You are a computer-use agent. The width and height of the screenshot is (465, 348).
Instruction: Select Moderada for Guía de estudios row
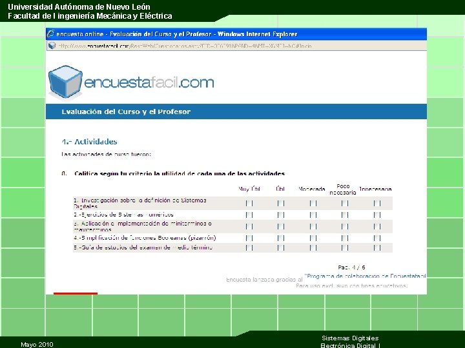(x=313, y=247)
